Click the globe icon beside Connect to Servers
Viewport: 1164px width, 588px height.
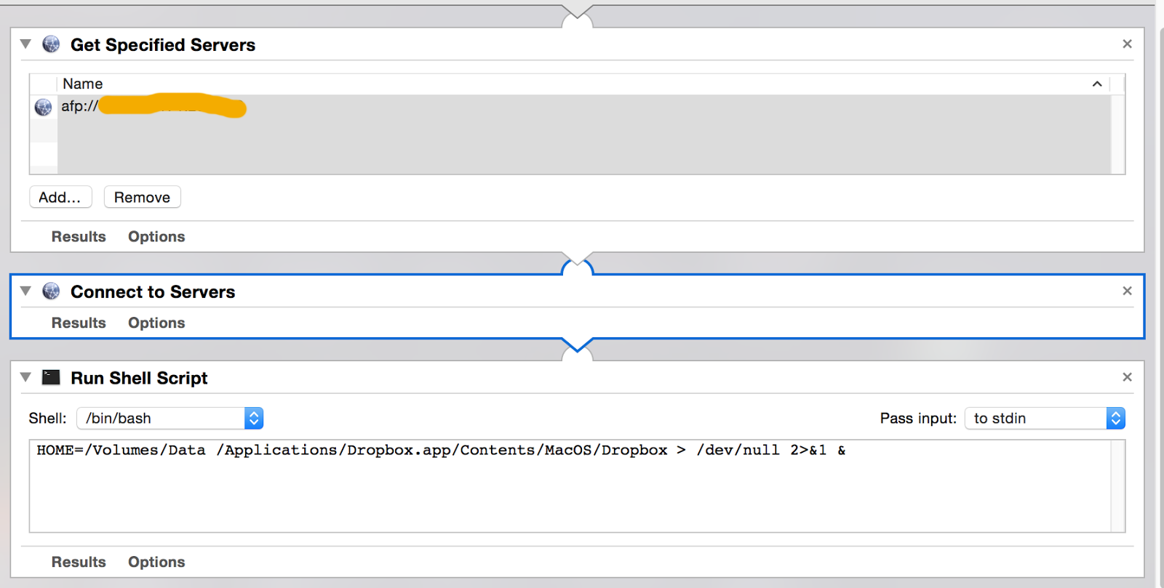click(x=51, y=291)
